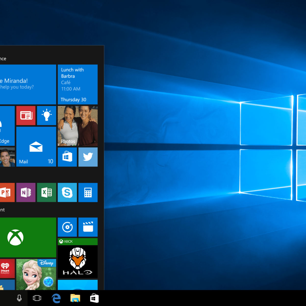This screenshot has height=306, width=306.
Task: Open the Calculator tile
Action: coord(88,192)
